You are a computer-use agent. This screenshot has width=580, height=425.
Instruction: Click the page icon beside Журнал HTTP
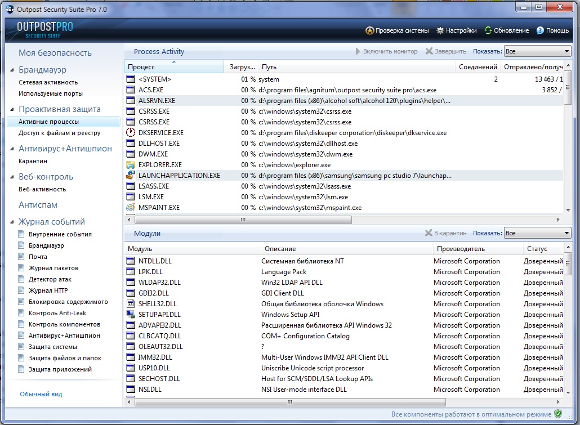pyautogui.click(x=21, y=290)
